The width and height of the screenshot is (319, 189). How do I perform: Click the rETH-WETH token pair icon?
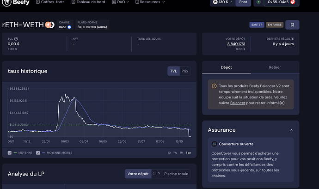(x=49, y=25)
